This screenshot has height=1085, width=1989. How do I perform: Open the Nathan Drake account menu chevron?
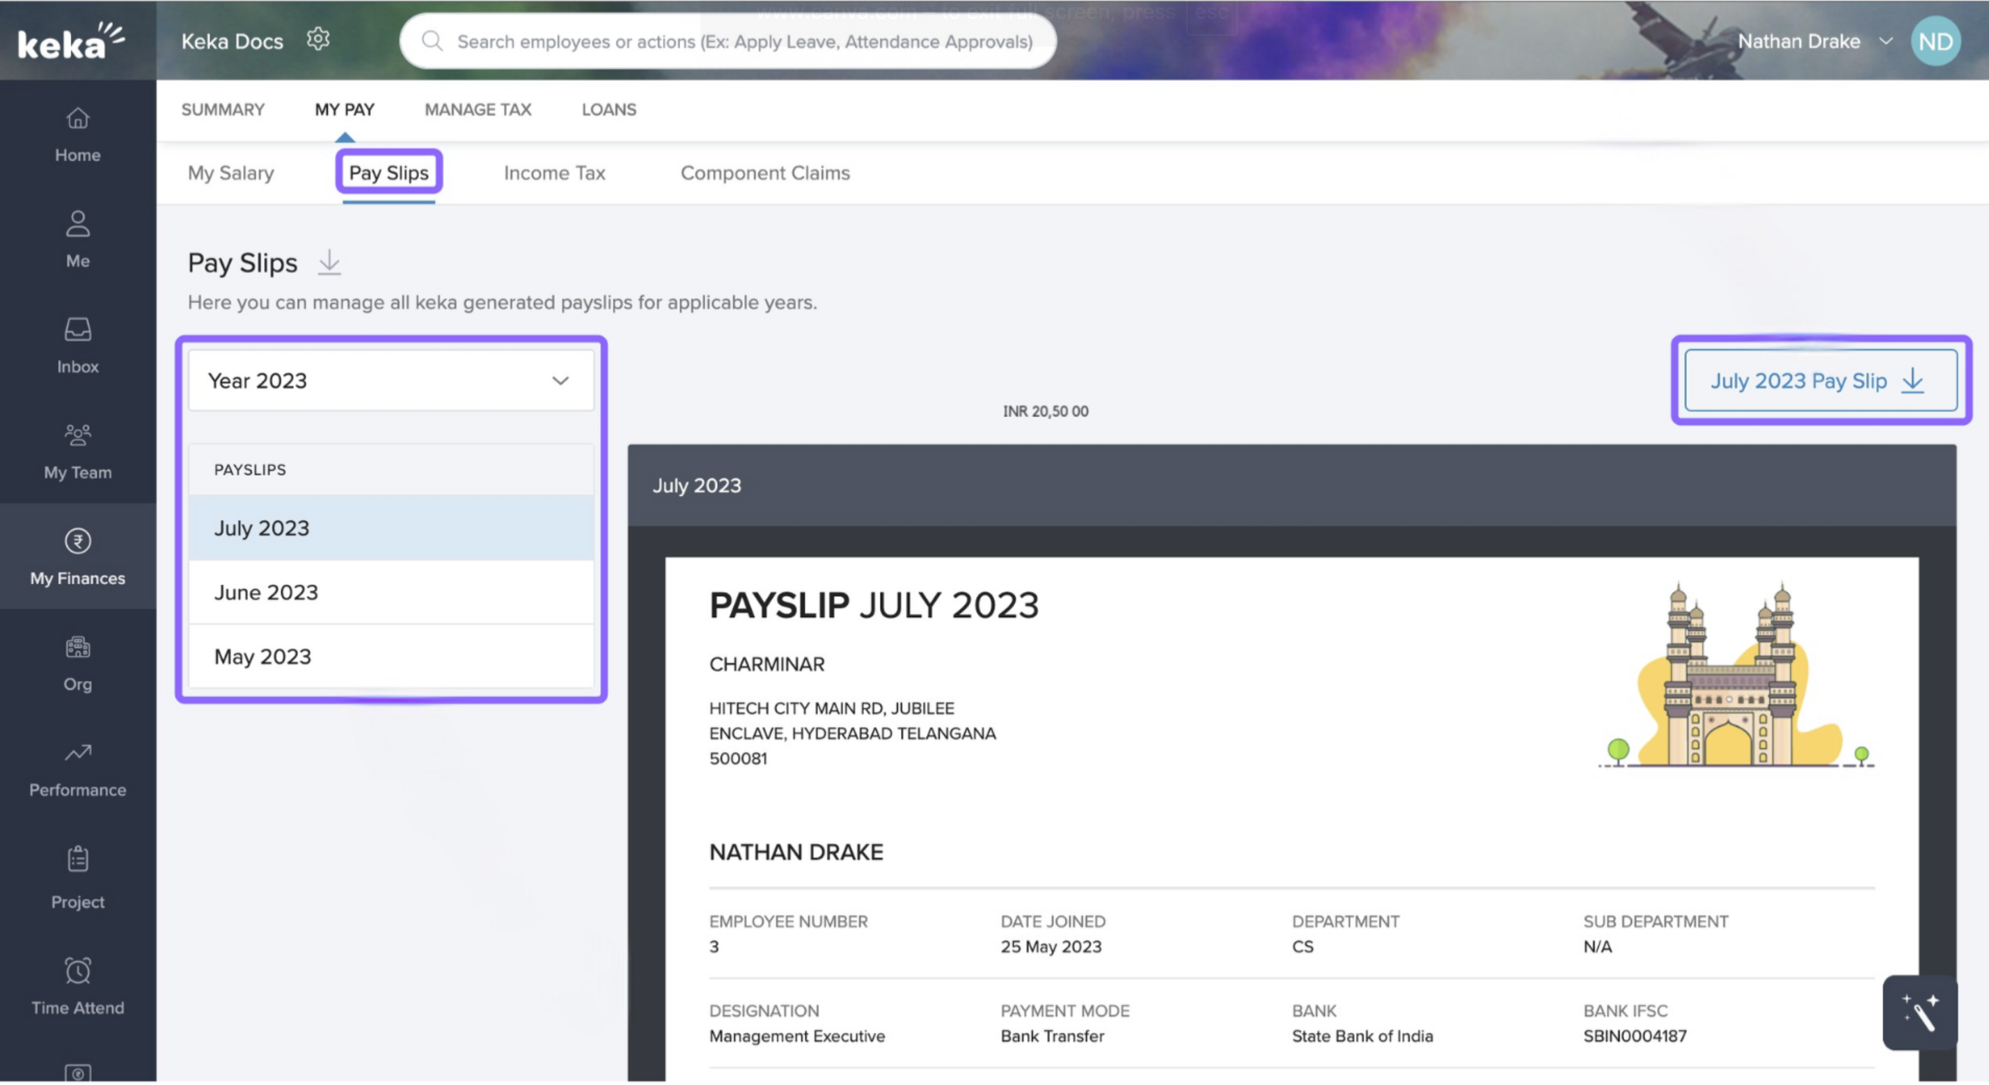pyautogui.click(x=1886, y=42)
